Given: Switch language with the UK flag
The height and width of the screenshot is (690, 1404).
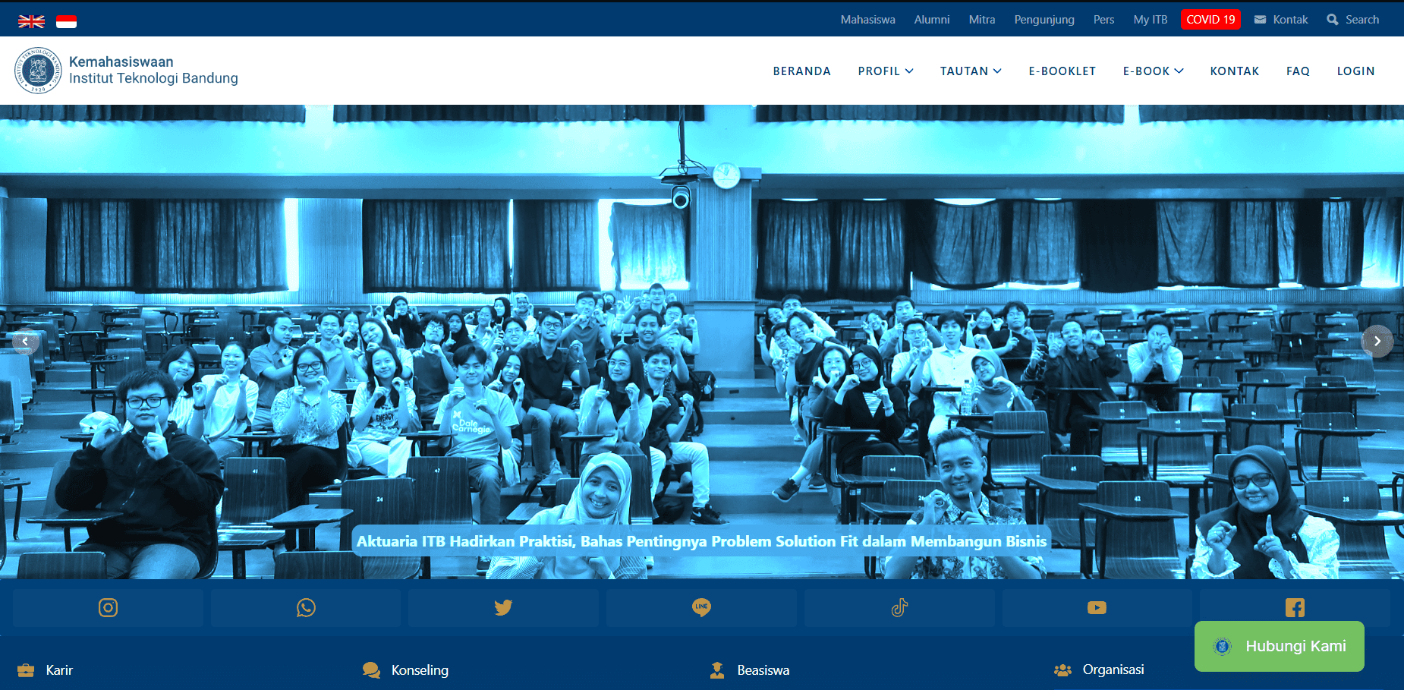Looking at the screenshot, I should pyautogui.click(x=31, y=21).
